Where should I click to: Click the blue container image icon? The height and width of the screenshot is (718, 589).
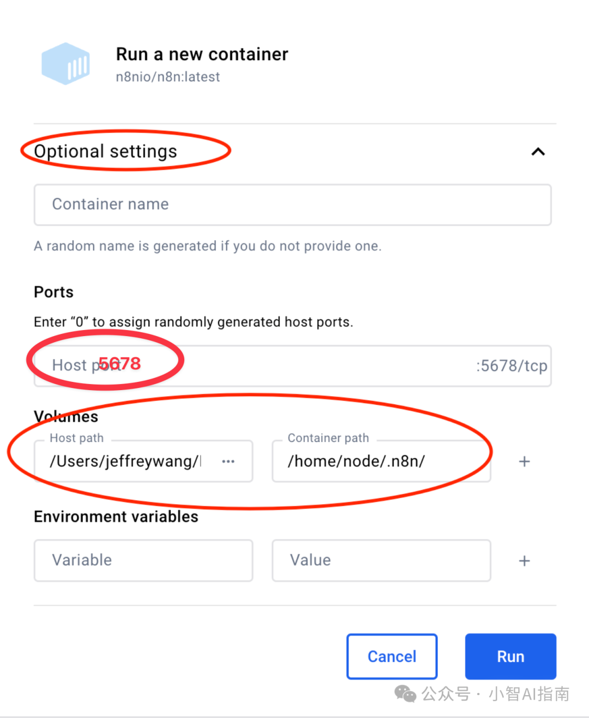[x=65, y=64]
